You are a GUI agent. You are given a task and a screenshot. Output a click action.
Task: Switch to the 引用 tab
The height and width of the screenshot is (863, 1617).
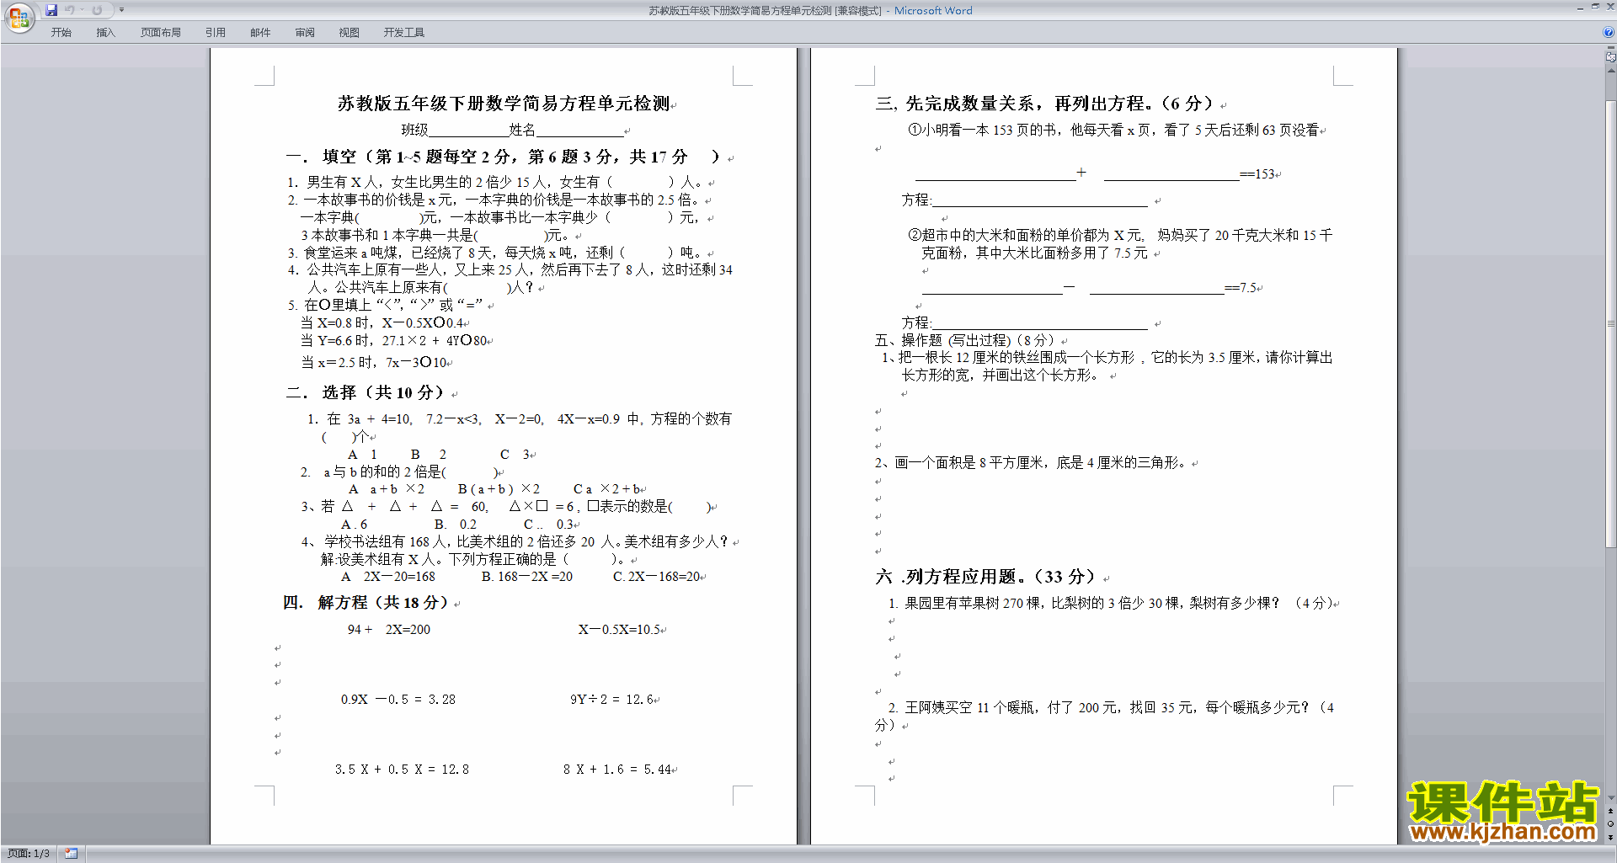pyautogui.click(x=216, y=33)
